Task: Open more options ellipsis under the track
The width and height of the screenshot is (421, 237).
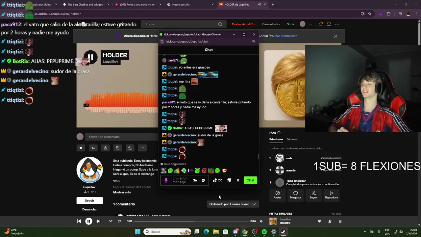Action: pos(142,148)
